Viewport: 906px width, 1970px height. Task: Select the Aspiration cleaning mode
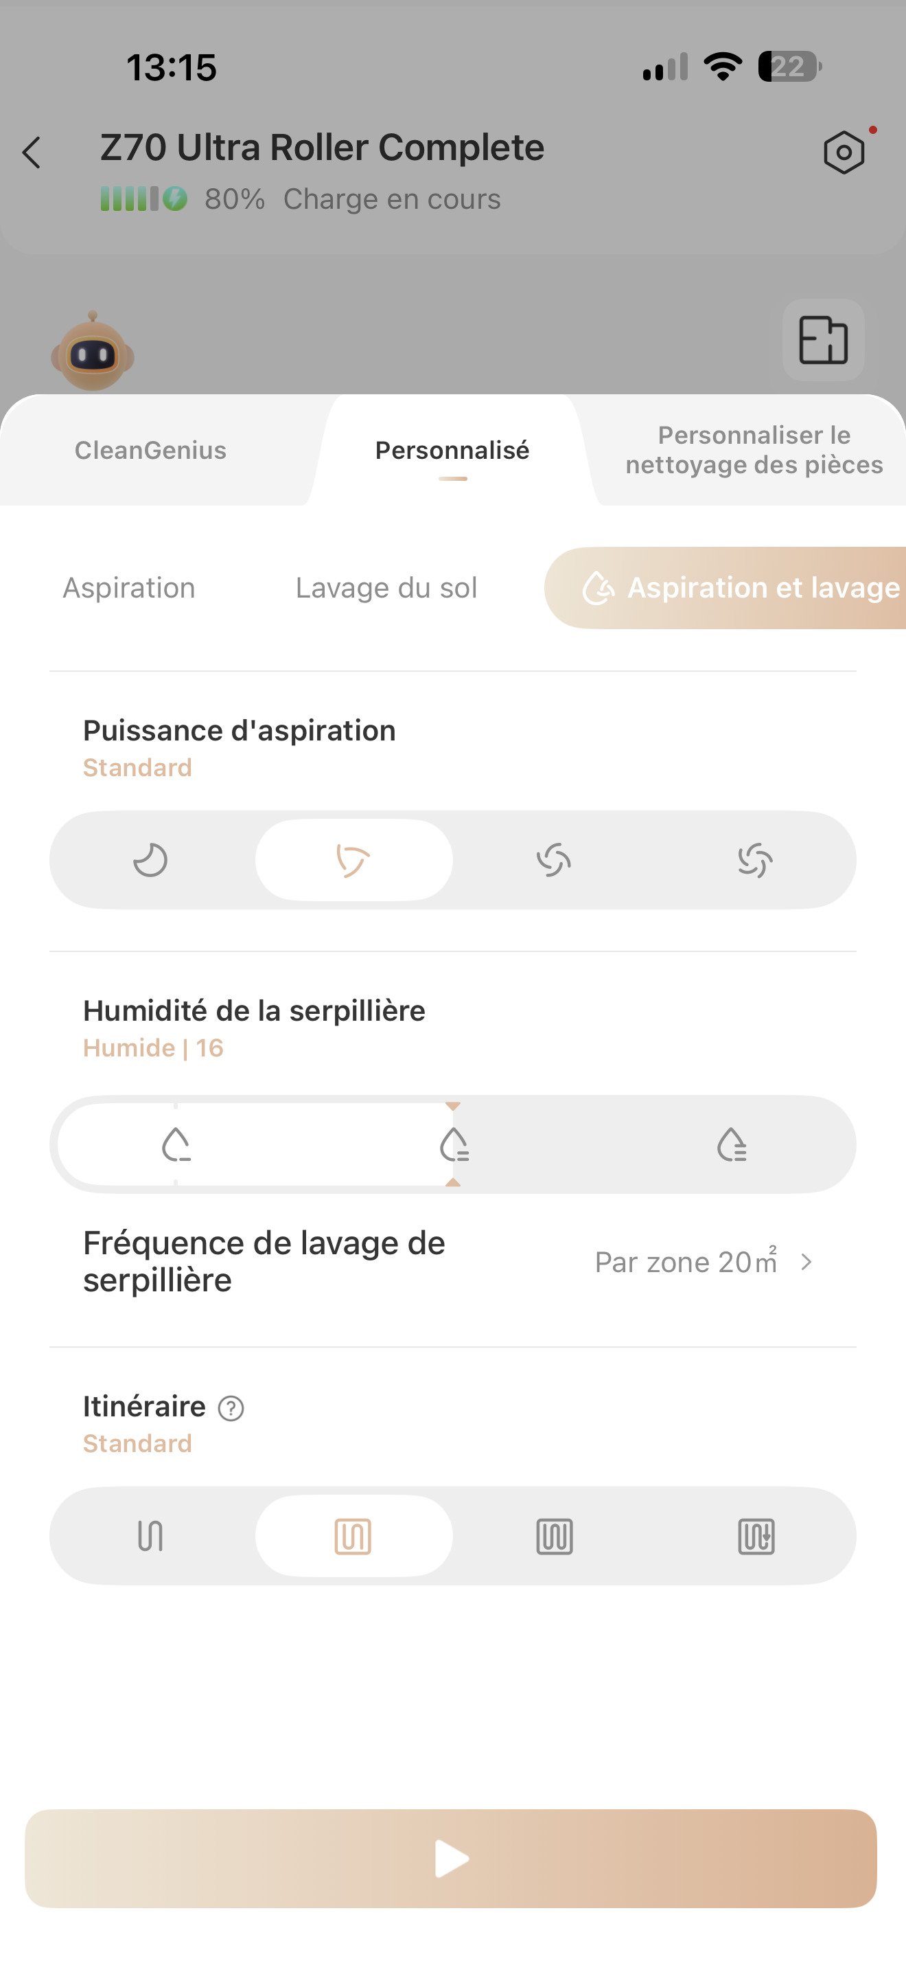[x=129, y=588]
